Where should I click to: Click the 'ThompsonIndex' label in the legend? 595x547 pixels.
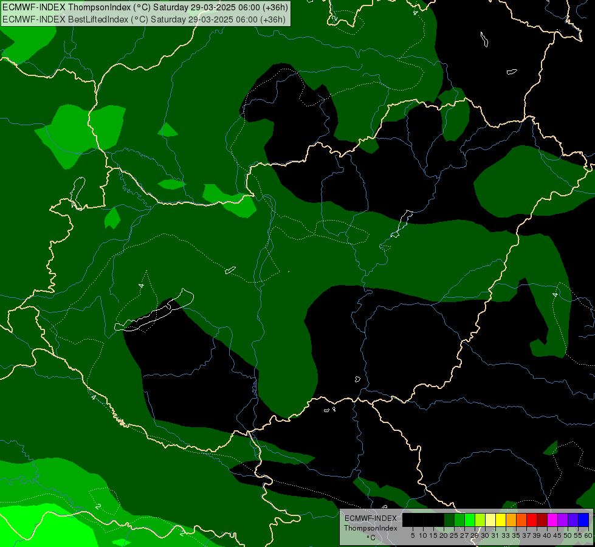tap(371, 528)
